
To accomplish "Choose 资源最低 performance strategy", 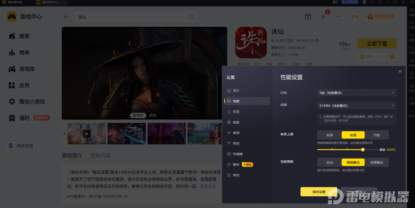I will [377, 162].
